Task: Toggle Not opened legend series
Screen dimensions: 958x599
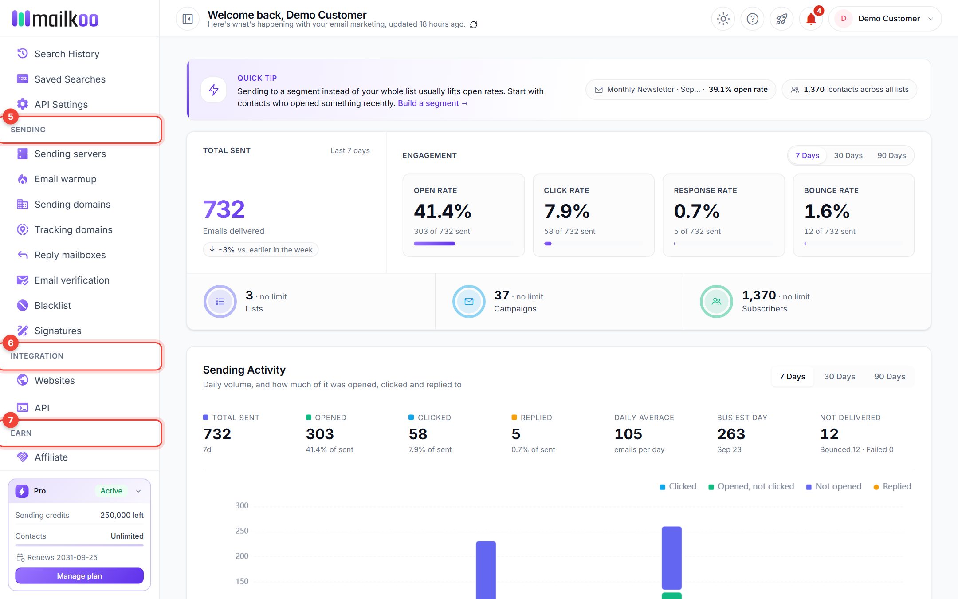Action: click(834, 486)
